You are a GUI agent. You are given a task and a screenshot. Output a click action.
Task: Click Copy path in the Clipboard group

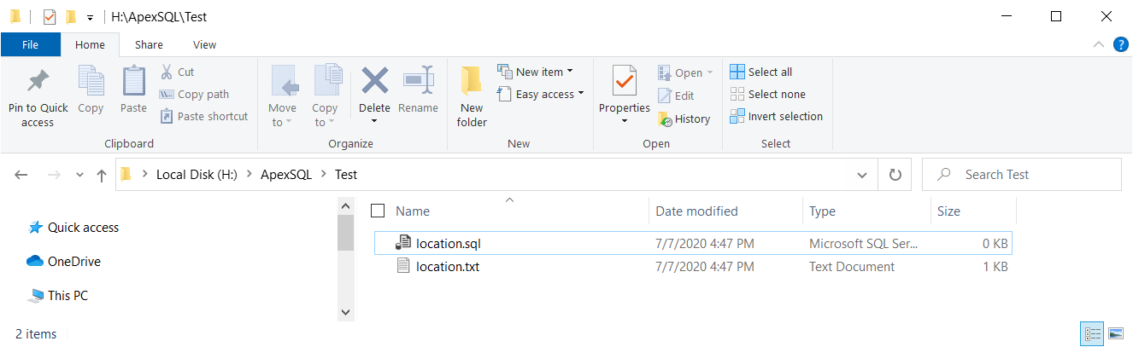point(195,95)
